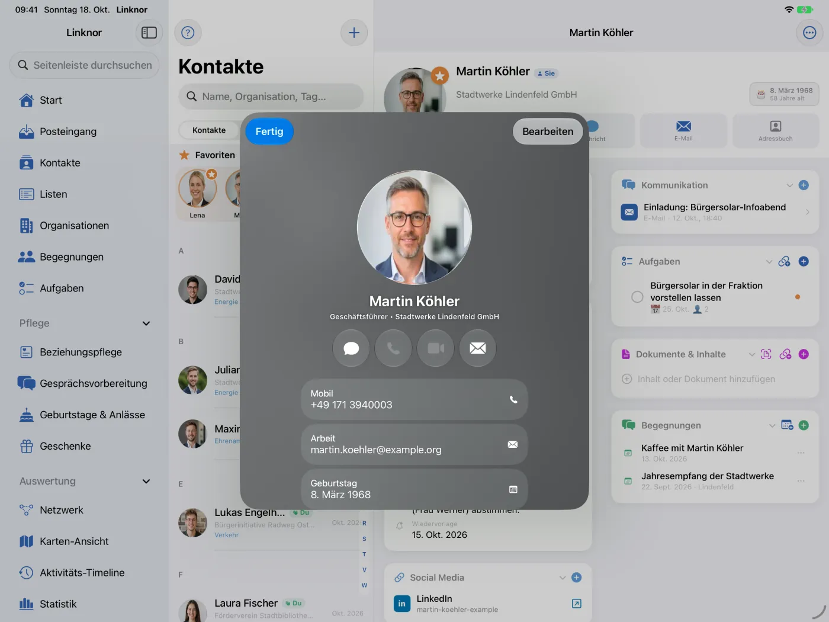Tap the phone call icon in contact card

394,348
